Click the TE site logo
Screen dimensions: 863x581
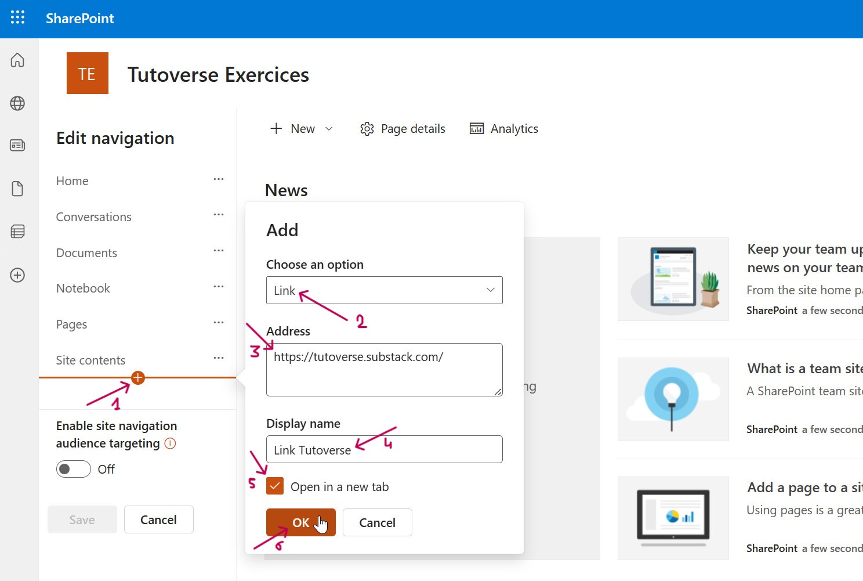[x=88, y=73]
